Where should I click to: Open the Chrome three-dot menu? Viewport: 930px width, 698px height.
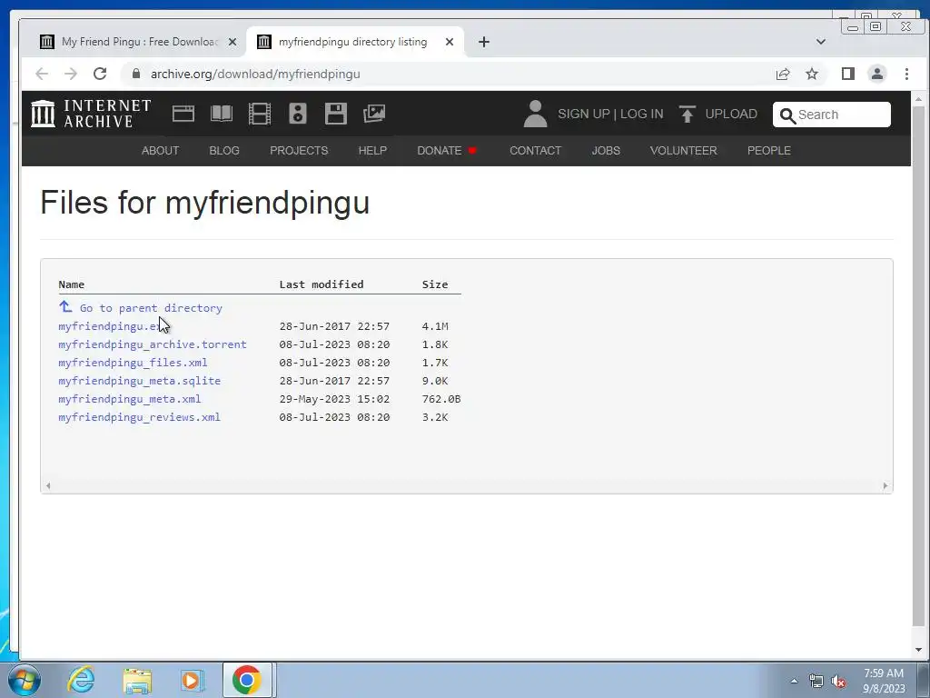coord(907,74)
